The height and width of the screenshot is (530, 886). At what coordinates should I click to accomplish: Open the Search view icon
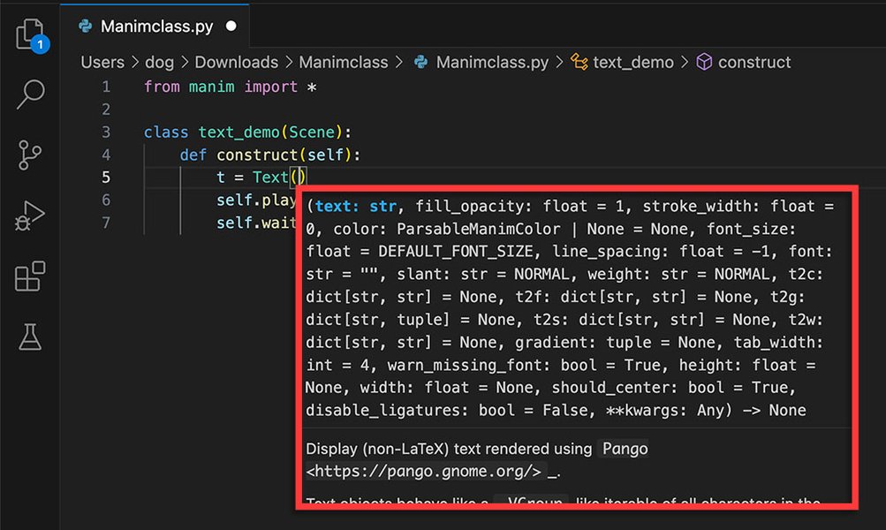[31, 94]
